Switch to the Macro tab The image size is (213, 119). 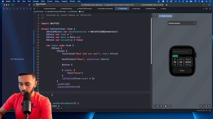(163, 9)
